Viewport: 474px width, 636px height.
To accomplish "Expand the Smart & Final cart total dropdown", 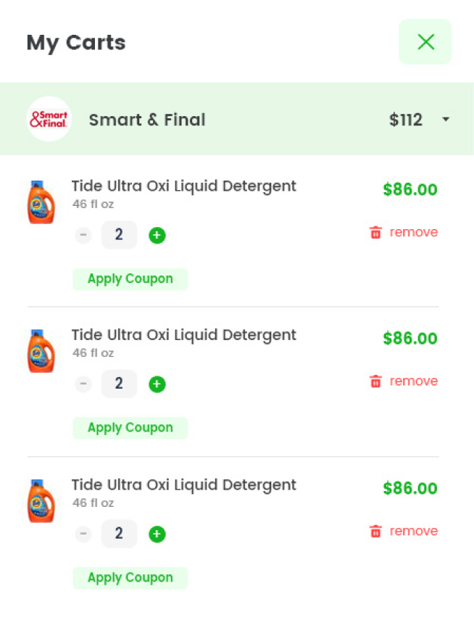I will (445, 120).
